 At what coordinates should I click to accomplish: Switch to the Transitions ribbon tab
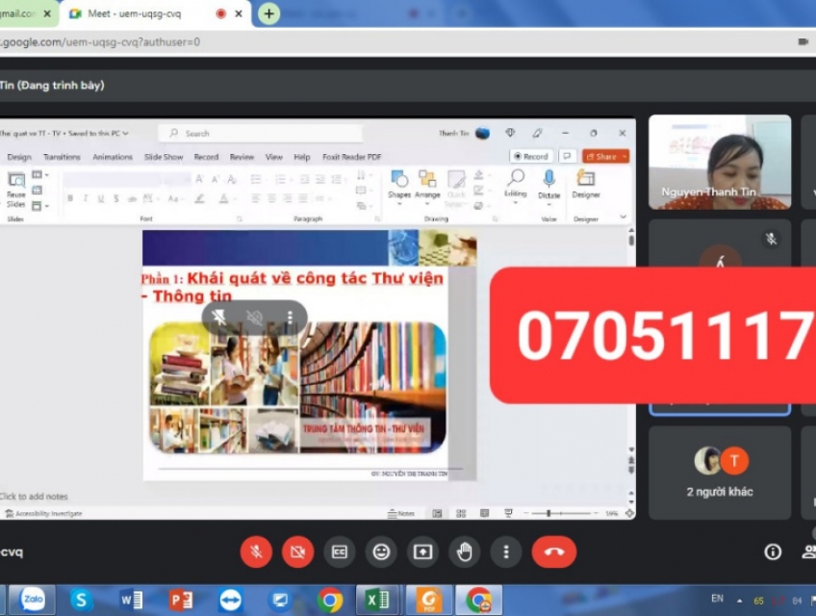[62, 157]
